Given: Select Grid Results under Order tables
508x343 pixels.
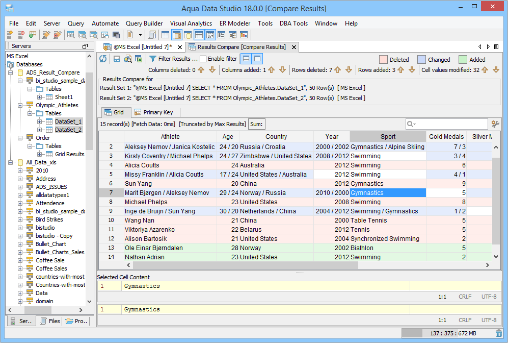Looking at the screenshot, I should [69, 154].
